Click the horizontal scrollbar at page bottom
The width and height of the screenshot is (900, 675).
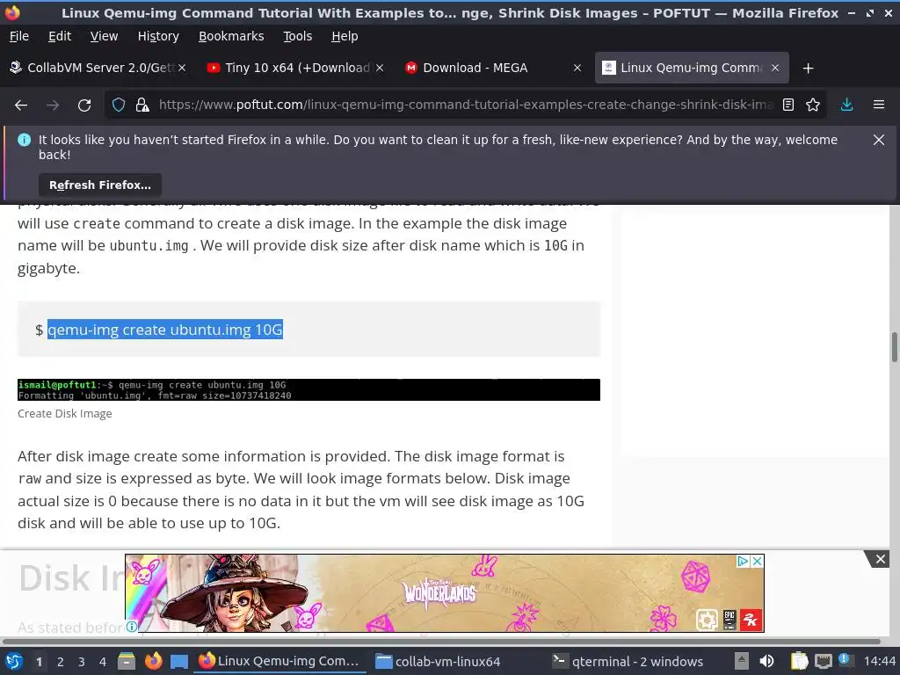pos(442,642)
